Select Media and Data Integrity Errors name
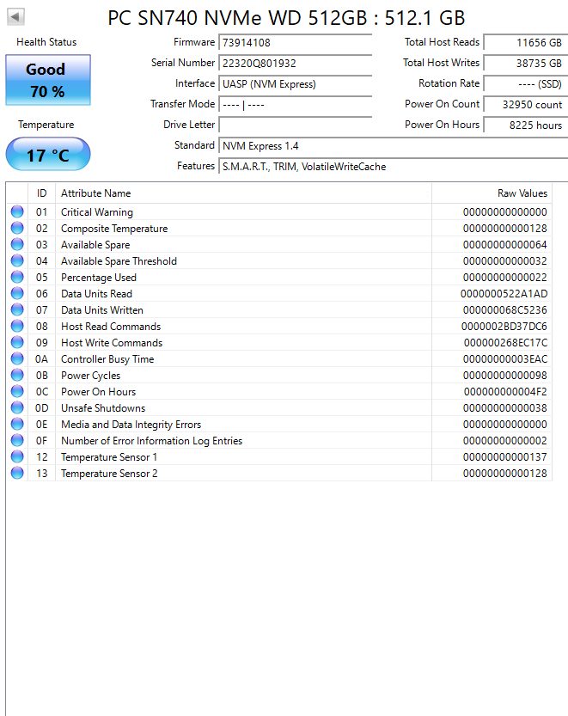This screenshot has width=568, height=716. (x=131, y=425)
